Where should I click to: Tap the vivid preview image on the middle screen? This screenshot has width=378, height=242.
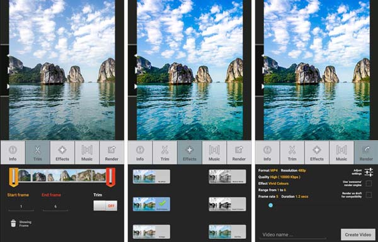(190, 70)
